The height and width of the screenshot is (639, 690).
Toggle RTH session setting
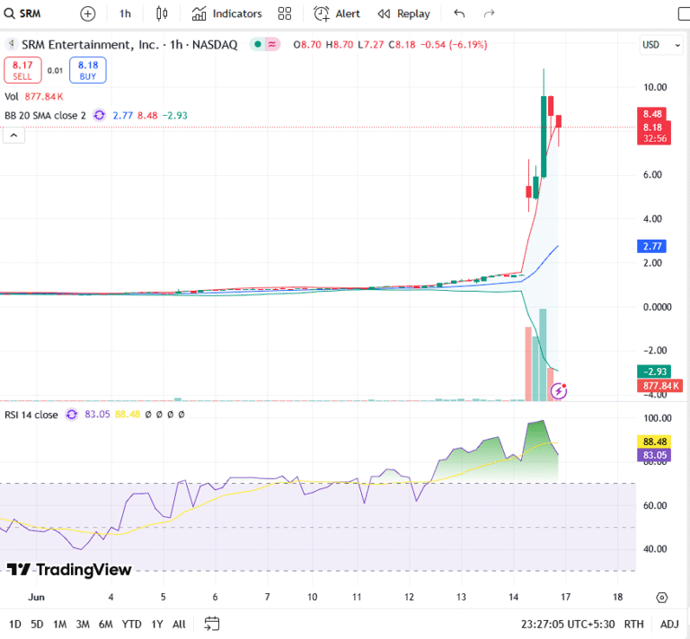633,624
